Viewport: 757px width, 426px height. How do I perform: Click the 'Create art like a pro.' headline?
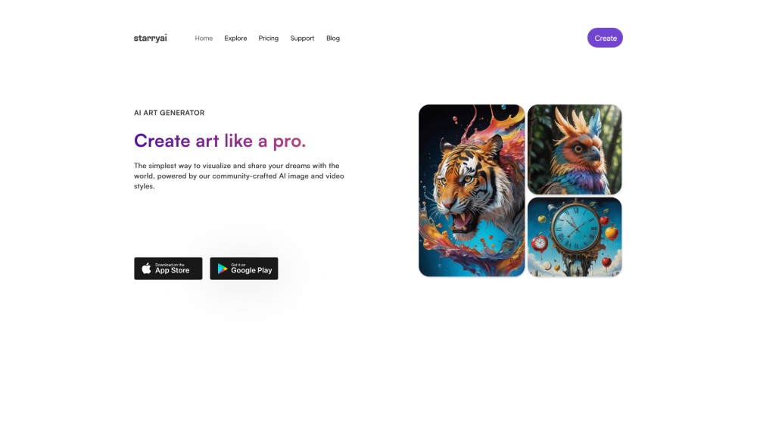(x=220, y=141)
